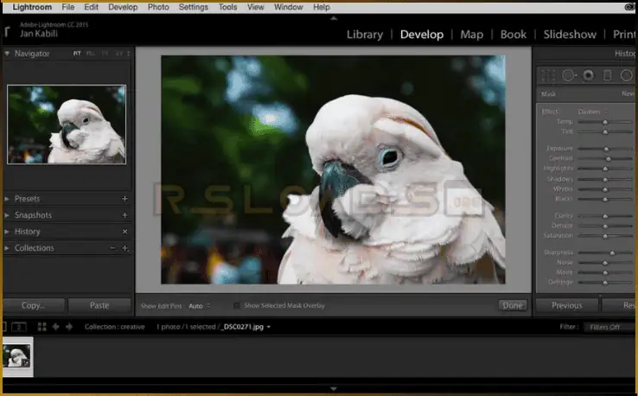Click the Sharpness slider handle
This screenshot has height=396, width=638.
[x=612, y=252]
